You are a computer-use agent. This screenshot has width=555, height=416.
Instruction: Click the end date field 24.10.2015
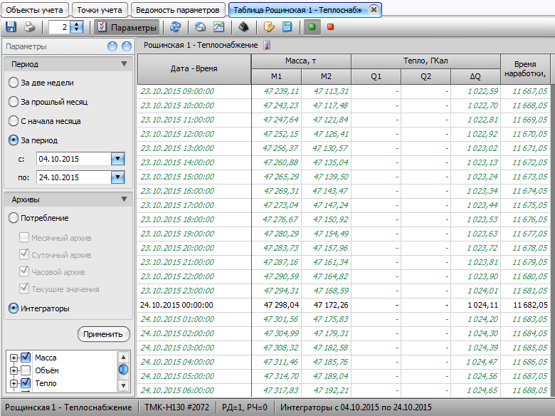tap(73, 177)
